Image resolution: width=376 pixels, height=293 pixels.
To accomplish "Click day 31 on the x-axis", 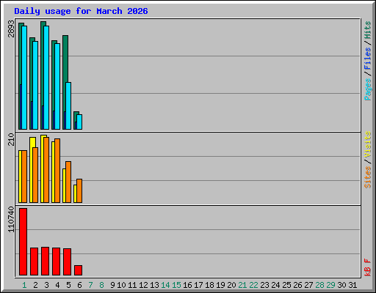I will click(352, 285).
